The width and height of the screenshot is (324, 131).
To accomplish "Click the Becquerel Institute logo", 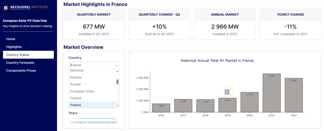I will pos(25,7).
